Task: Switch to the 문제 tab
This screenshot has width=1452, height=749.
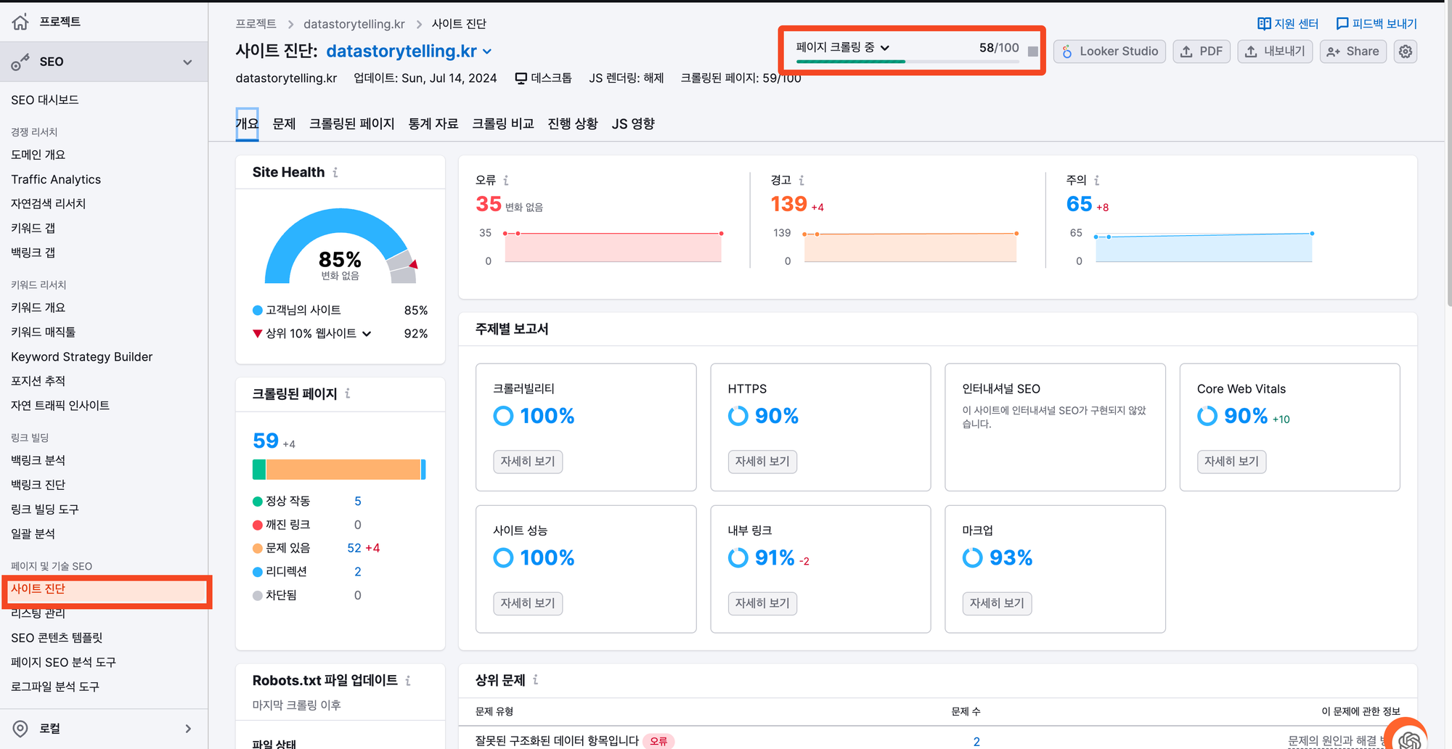Action: point(284,123)
